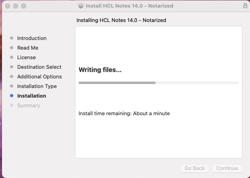Select the Introduction step in the sidebar

coord(32,38)
